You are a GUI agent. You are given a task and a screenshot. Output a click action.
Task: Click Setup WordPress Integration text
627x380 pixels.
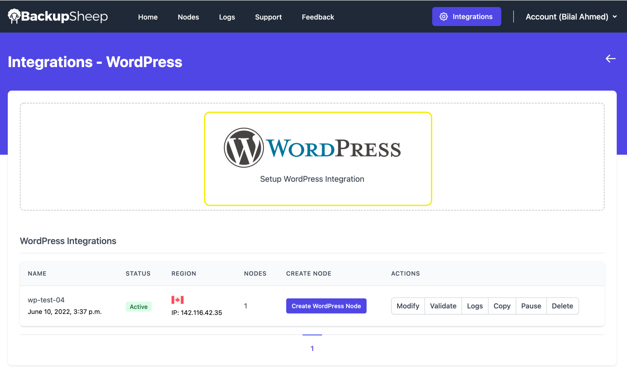[312, 179]
